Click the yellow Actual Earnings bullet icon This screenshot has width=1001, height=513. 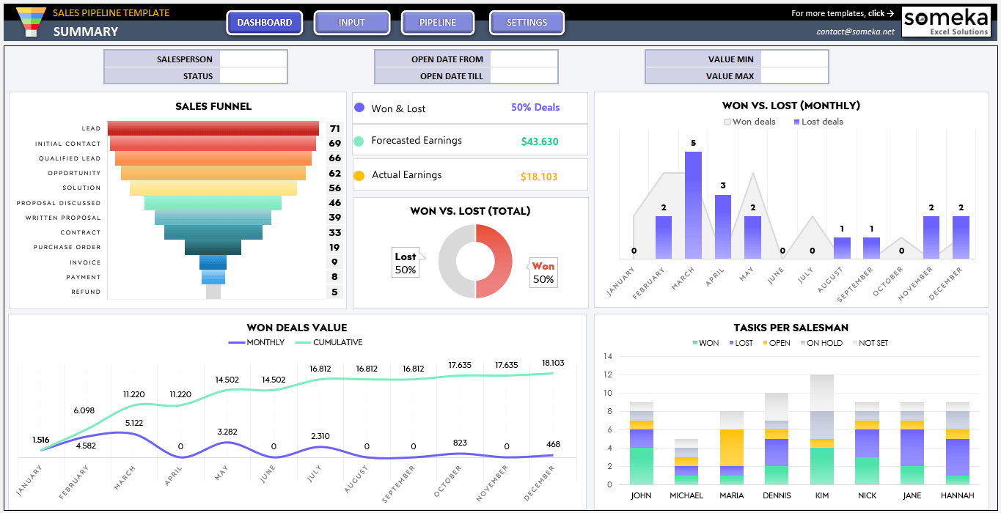click(x=359, y=176)
